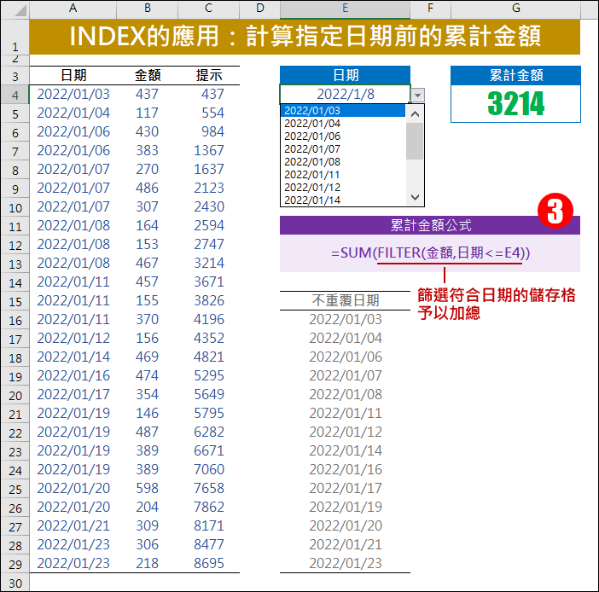Select column E header
The height and width of the screenshot is (592, 599).
click(x=345, y=8)
